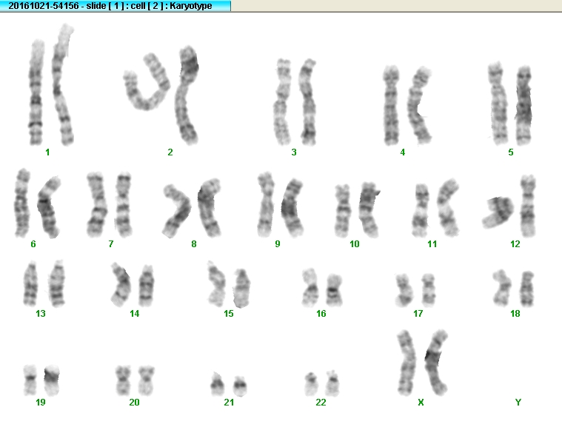This screenshot has width=562, height=427.
Task: Click the chromosome 2 pair
Action: pos(161,95)
